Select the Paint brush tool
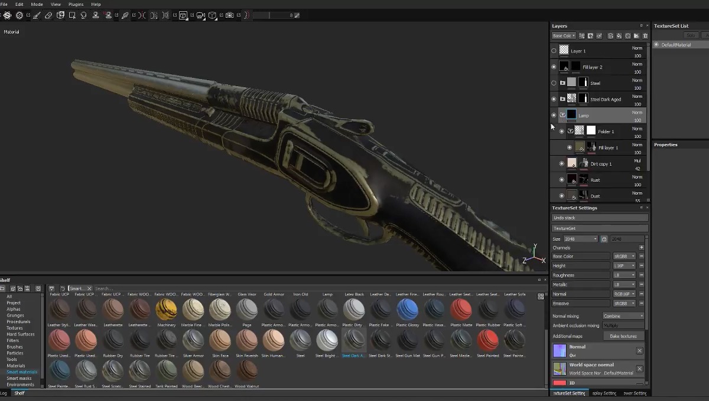Viewport: 709px width, 401px height. (x=37, y=15)
